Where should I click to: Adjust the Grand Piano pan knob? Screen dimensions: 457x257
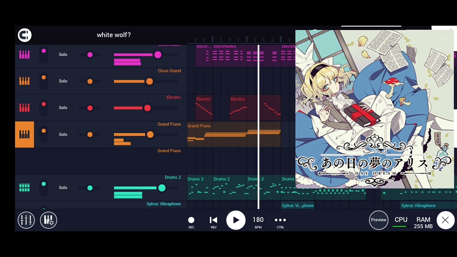coord(90,135)
